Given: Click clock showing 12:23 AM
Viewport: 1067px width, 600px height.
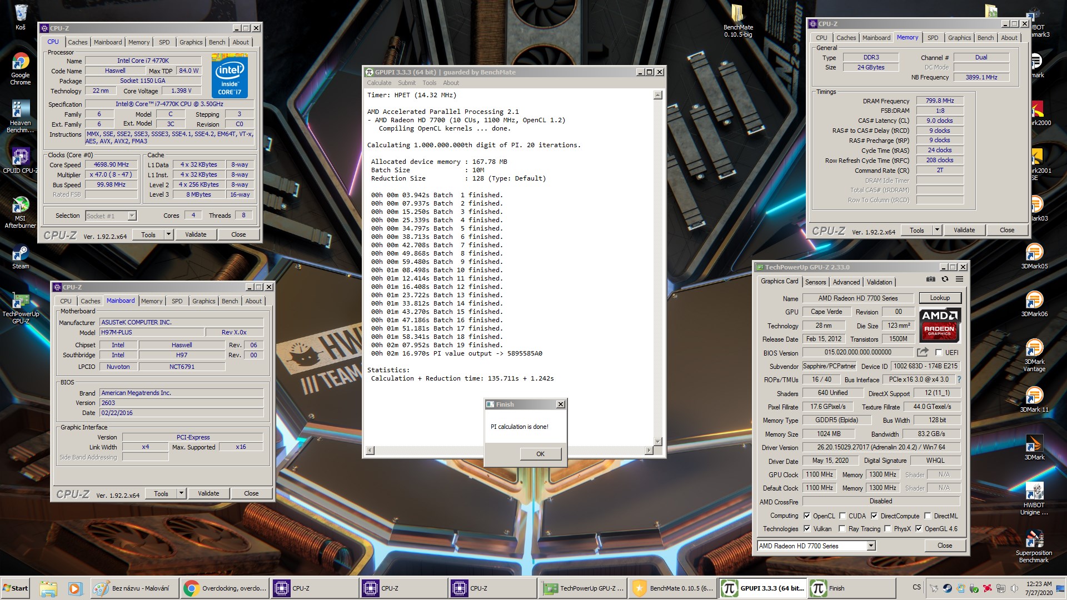Looking at the screenshot, I should point(1038,584).
